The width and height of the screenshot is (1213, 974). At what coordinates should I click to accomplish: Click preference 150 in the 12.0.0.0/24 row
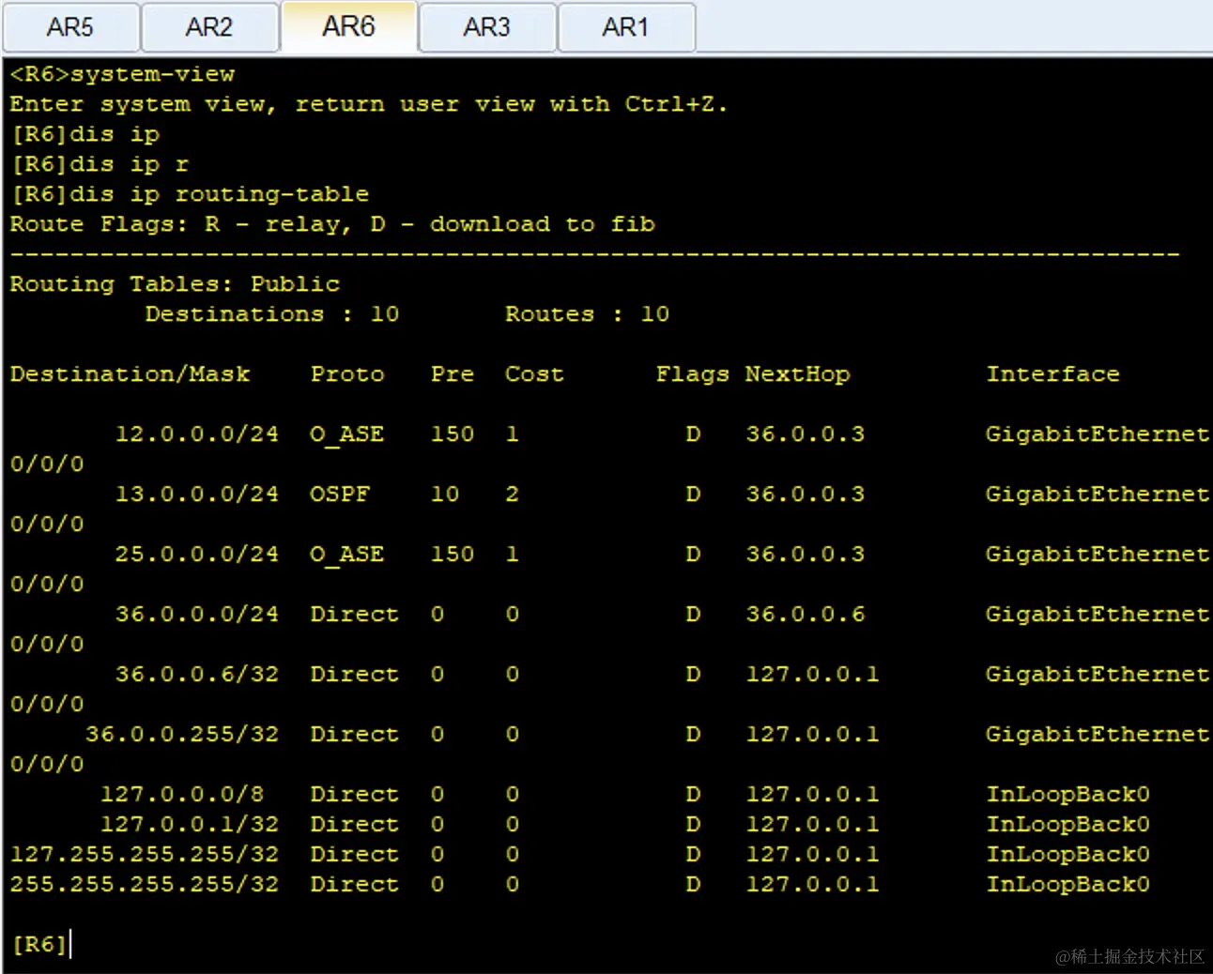(453, 434)
